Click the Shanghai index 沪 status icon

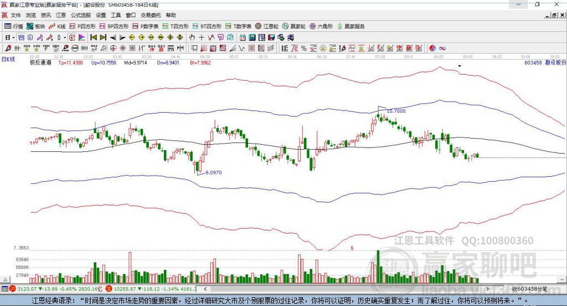(13, 289)
